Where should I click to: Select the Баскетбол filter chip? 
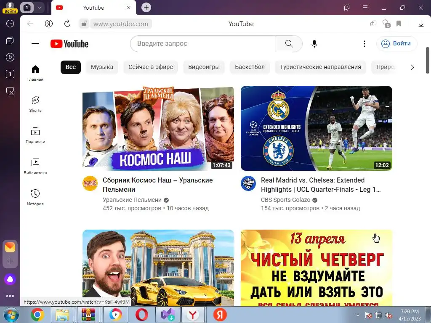tap(250, 67)
